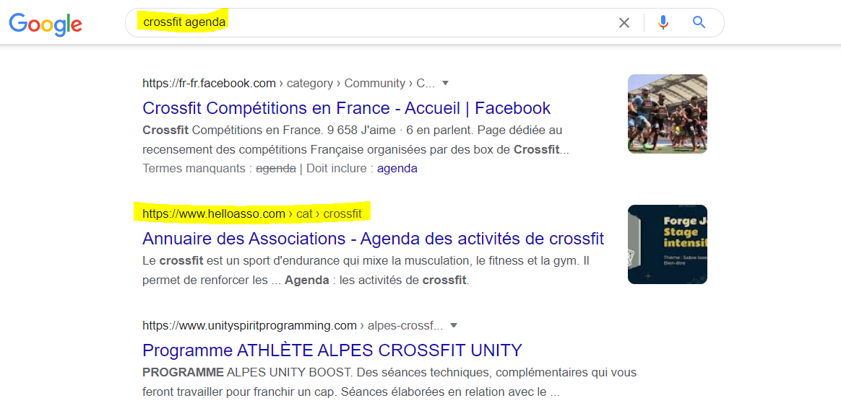Clear the search box with X icon
Viewport: 841px width, 411px height.
(x=624, y=22)
